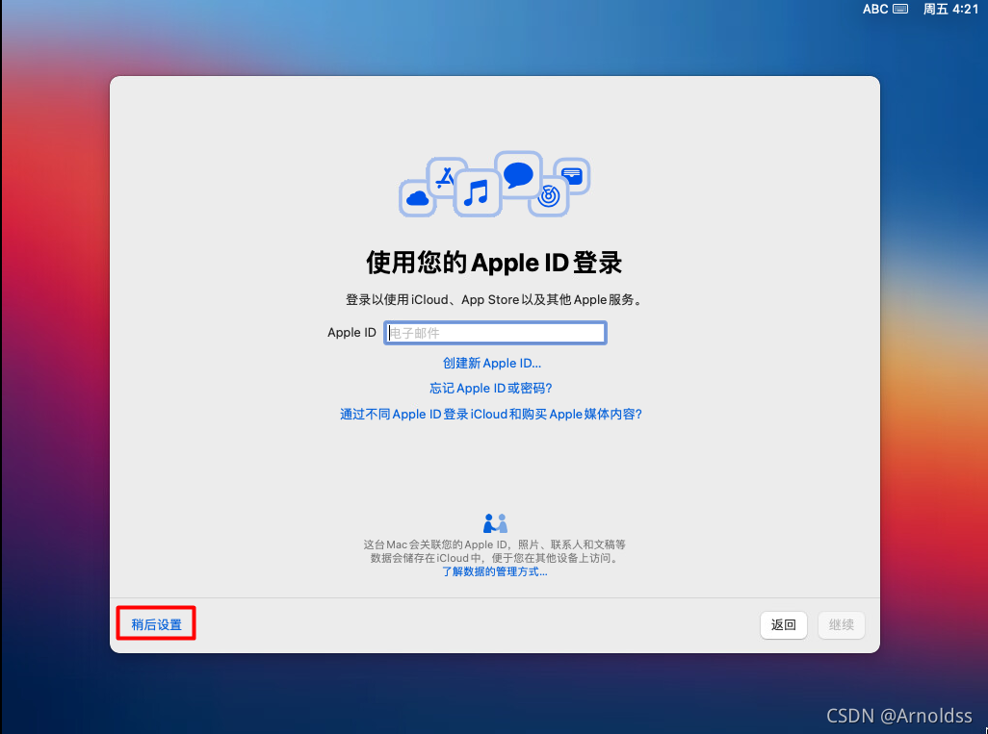
Task: Click the 返回 button
Action: 783,625
